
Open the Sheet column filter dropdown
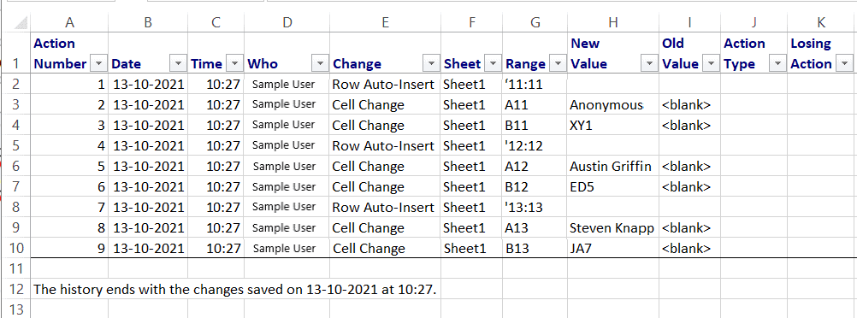pos(493,64)
